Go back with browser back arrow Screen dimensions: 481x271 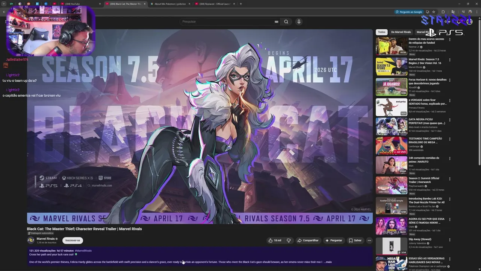(4, 12)
